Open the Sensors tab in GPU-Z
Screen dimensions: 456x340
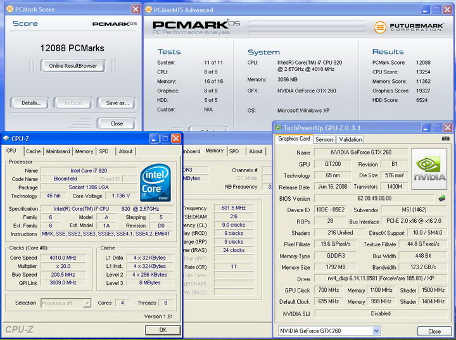pyautogui.click(x=324, y=139)
